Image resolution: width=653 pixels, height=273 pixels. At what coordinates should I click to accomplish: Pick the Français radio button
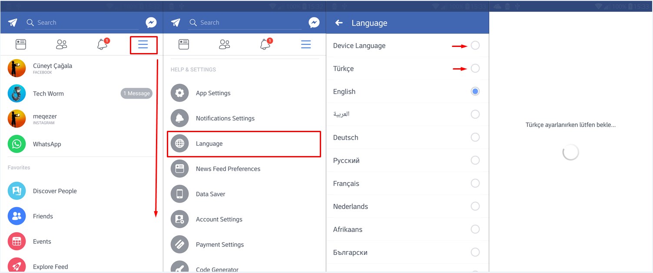click(x=475, y=183)
